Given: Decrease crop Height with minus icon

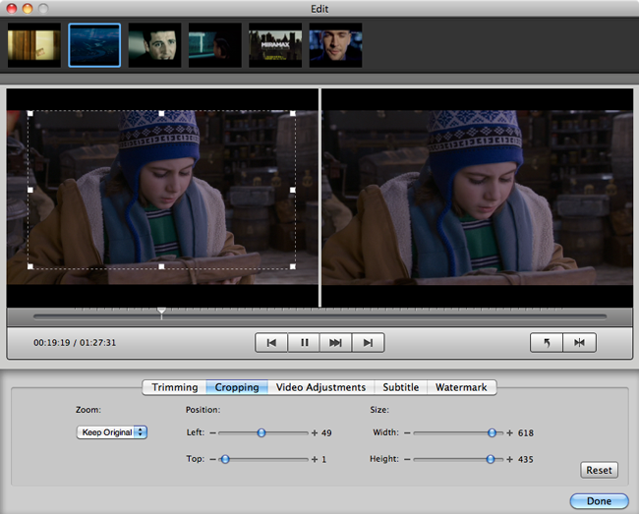Looking at the screenshot, I should [x=407, y=459].
